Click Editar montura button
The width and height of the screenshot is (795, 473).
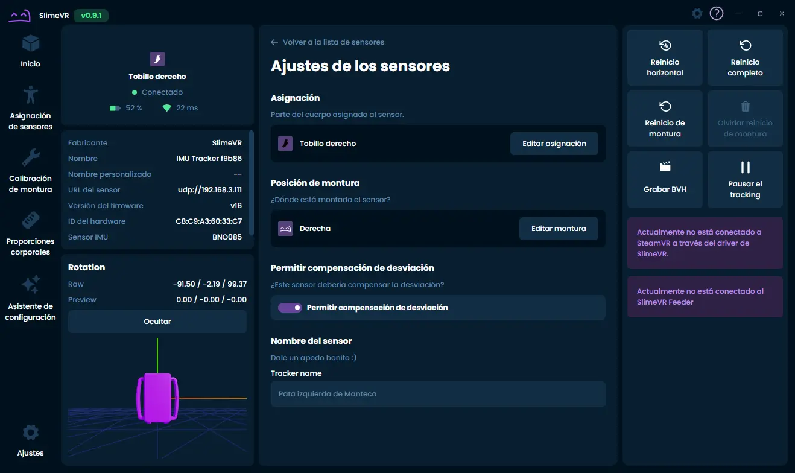tap(558, 229)
